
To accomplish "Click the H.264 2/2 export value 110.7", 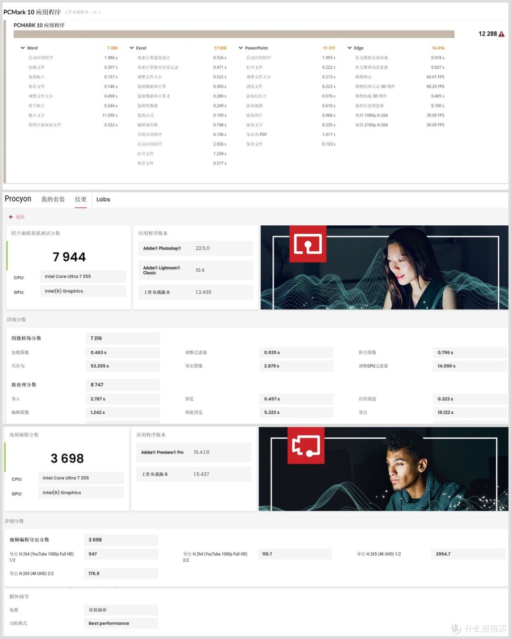I will (x=294, y=554).
